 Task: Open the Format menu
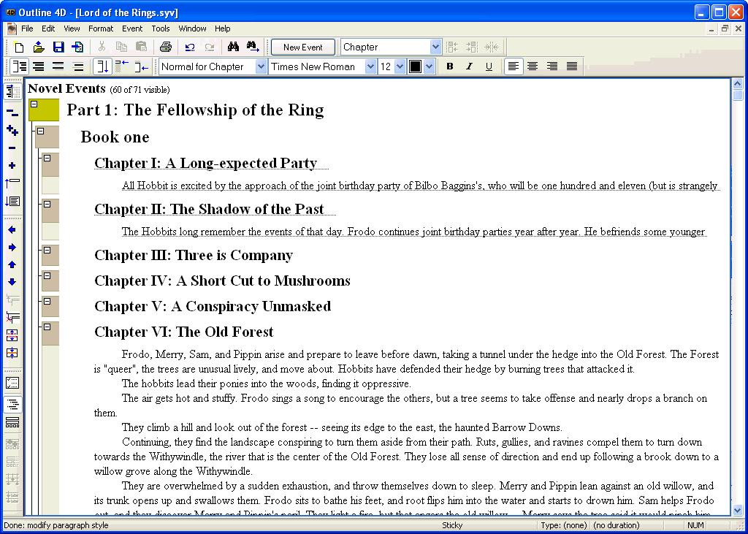(x=100, y=28)
